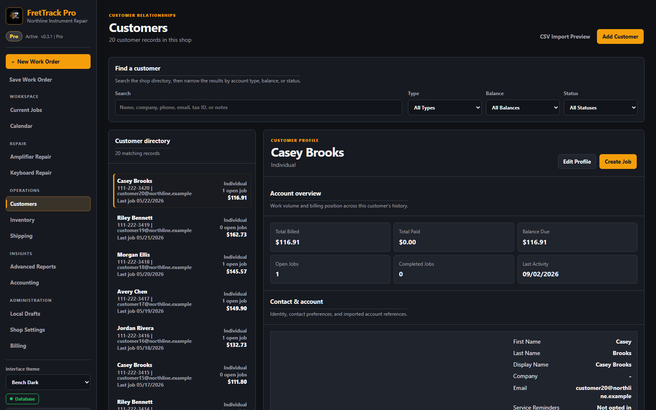Open Inventory section
The height and width of the screenshot is (410, 656).
[48, 220]
